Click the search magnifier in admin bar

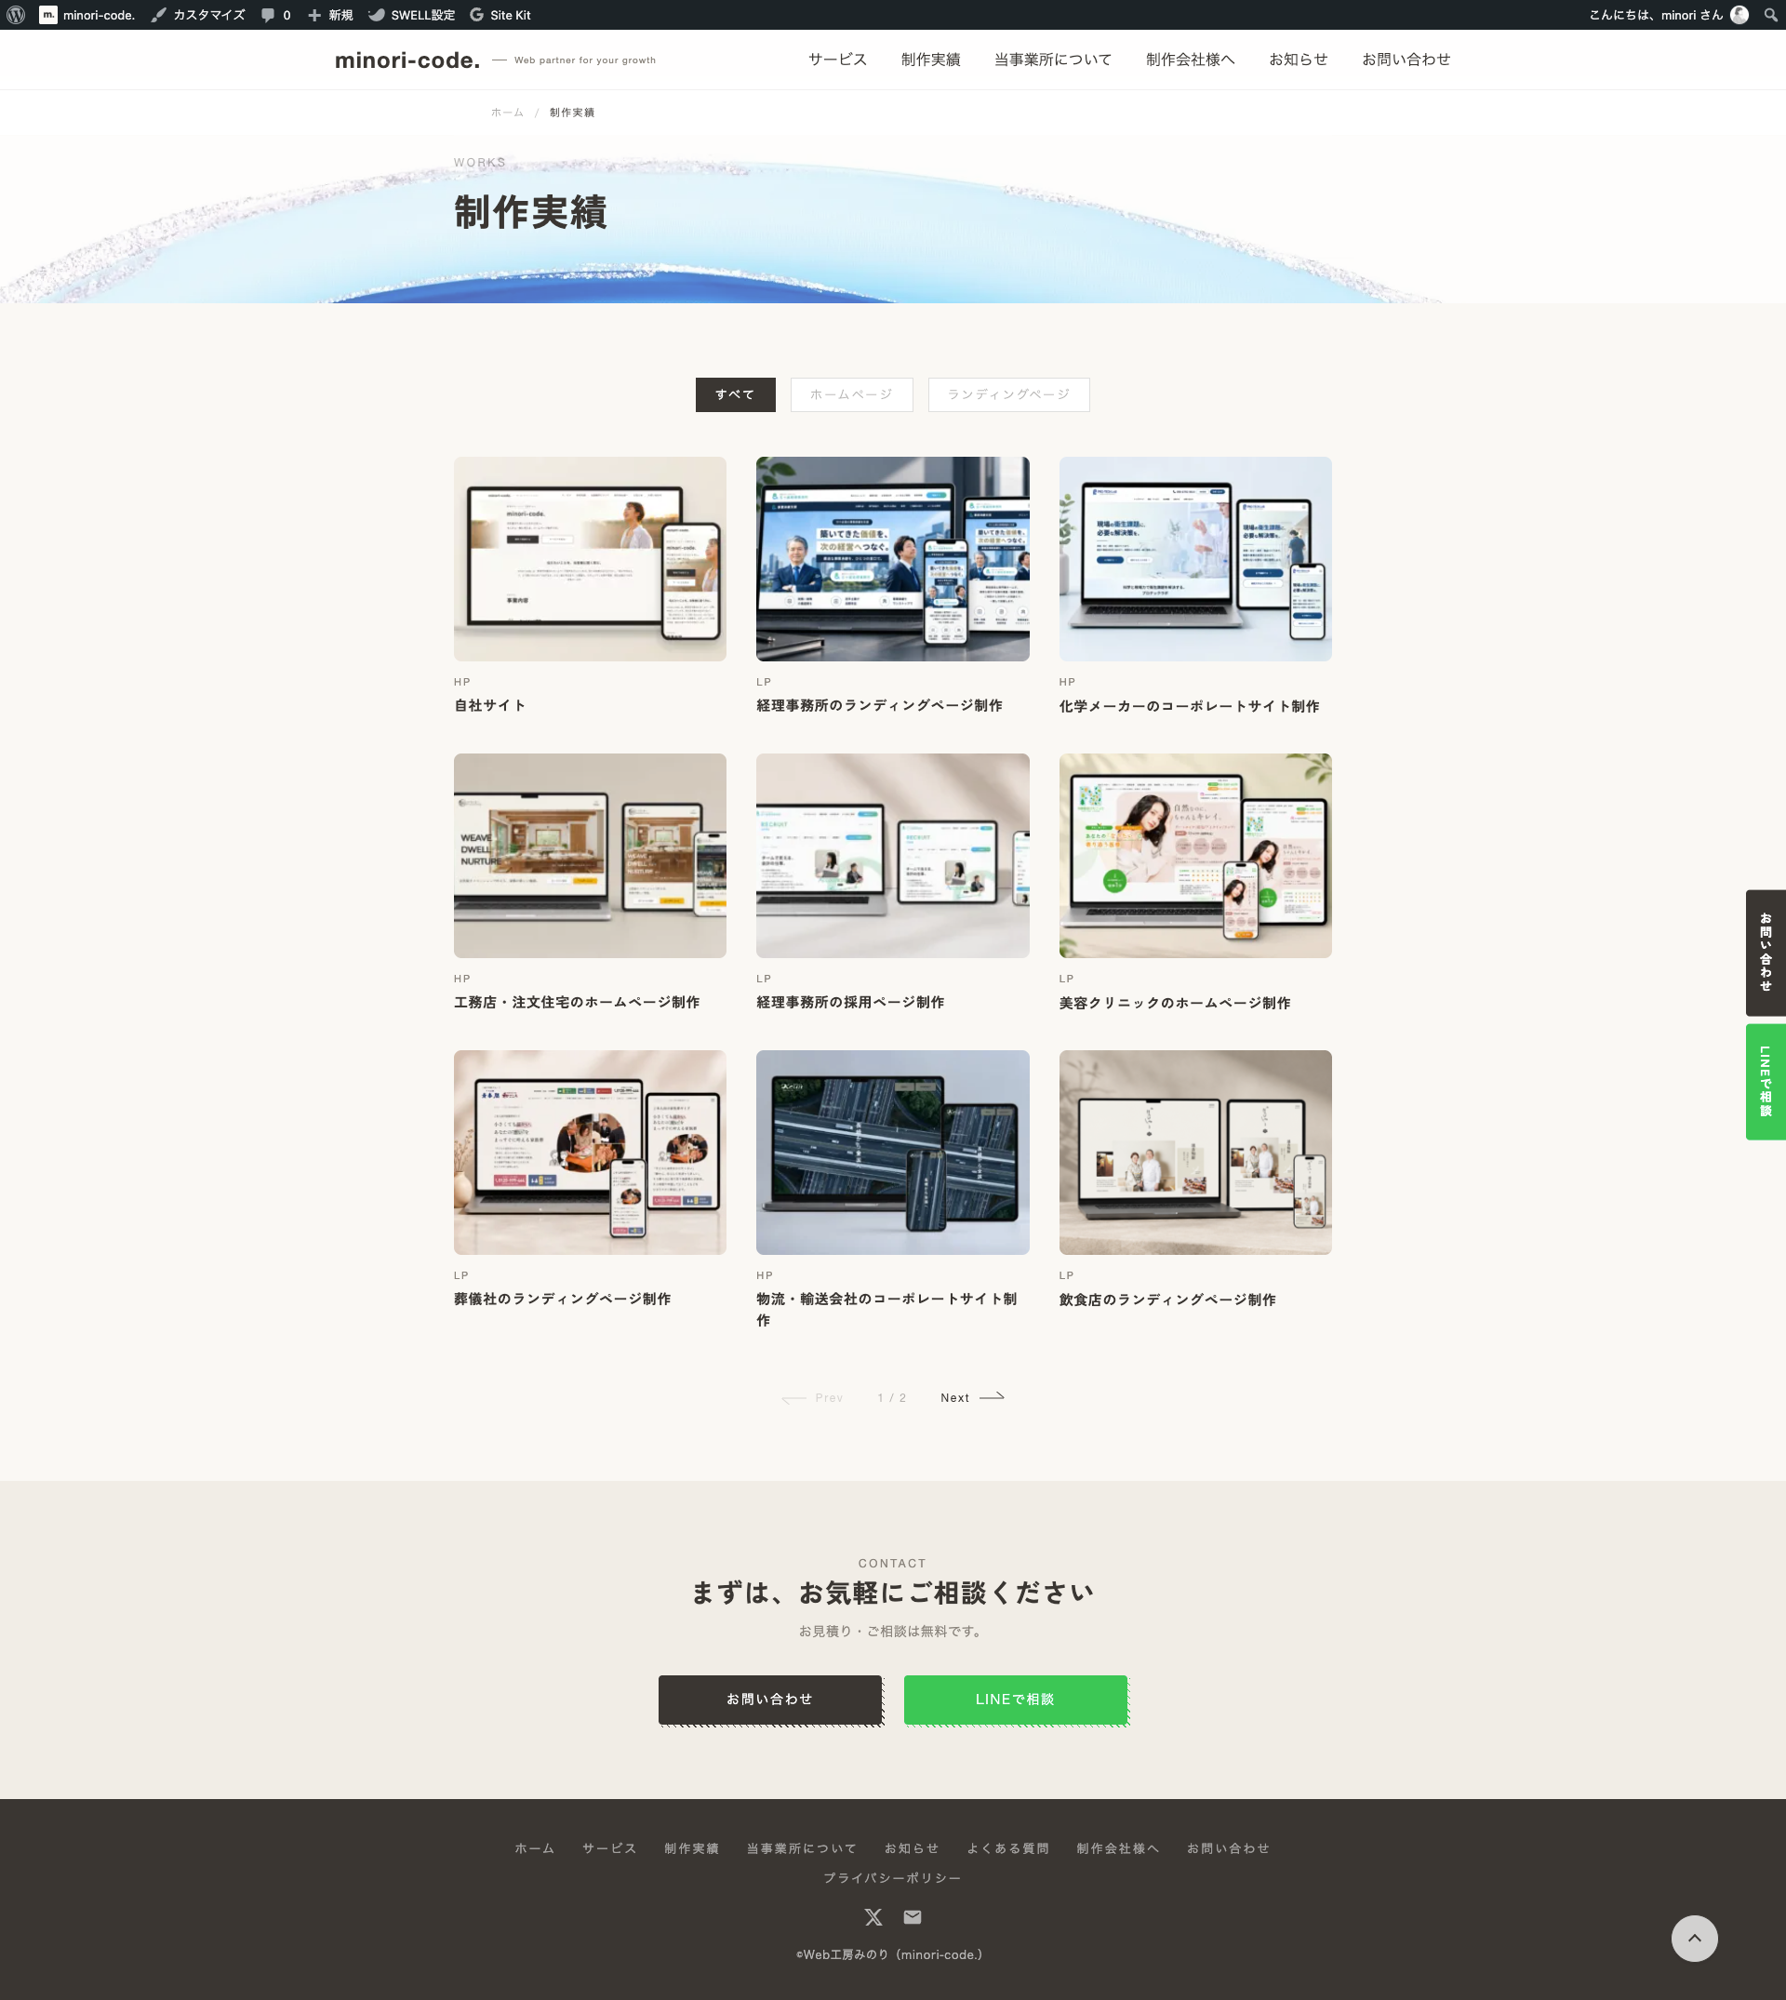[1770, 15]
